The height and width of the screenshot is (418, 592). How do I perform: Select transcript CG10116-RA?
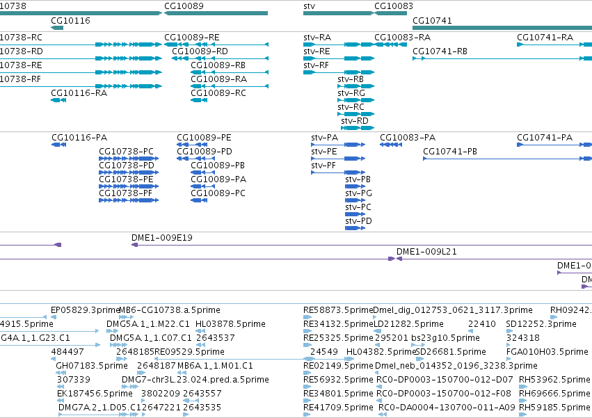pyautogui.click(x=58, y=100)
